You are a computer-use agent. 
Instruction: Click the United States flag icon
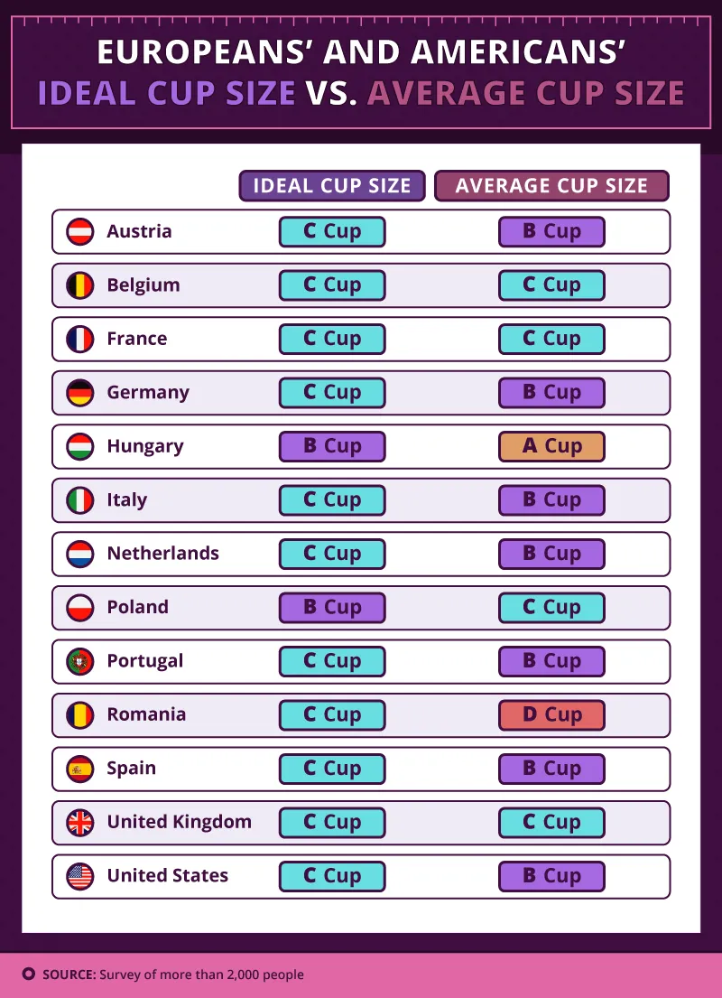coord(80,876)
